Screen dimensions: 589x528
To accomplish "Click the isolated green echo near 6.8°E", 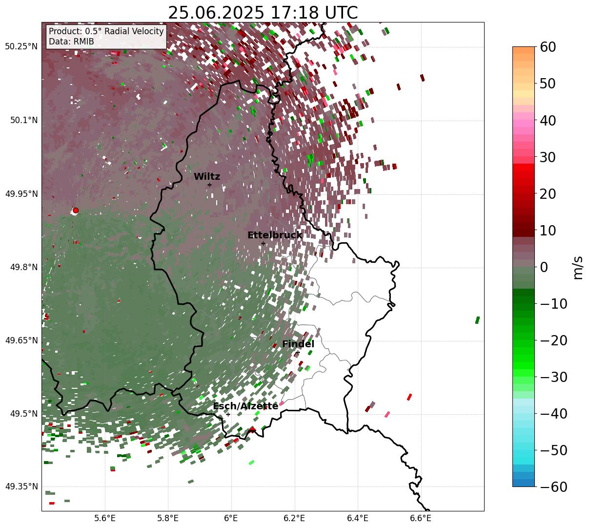I will click(477, 320).
